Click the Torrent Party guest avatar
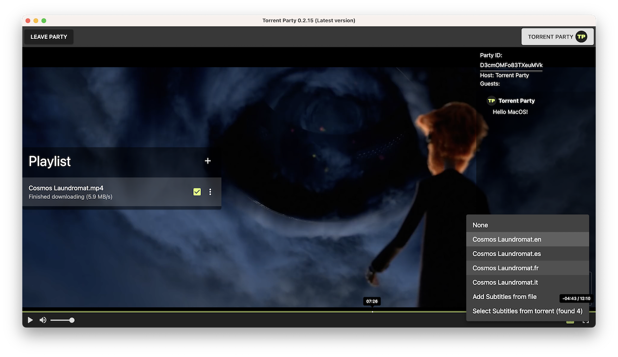 click(x=491, y=101)
